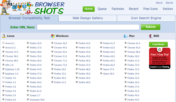Toggle Linux Firefox 36.0 checkbox

click(28, 43)
